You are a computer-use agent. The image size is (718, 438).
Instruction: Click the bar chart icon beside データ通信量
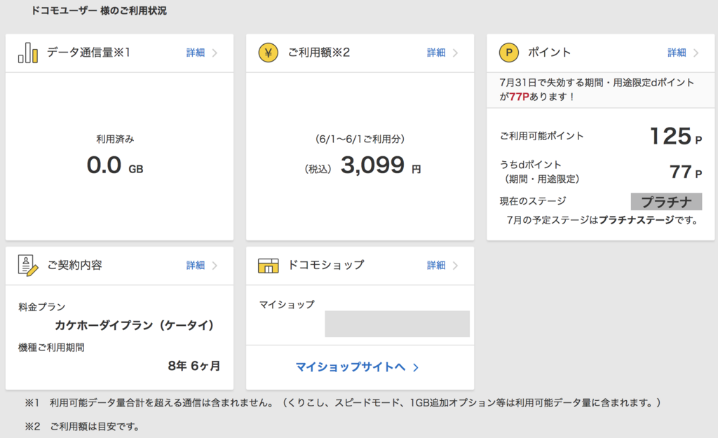click(x=28, y=53)
